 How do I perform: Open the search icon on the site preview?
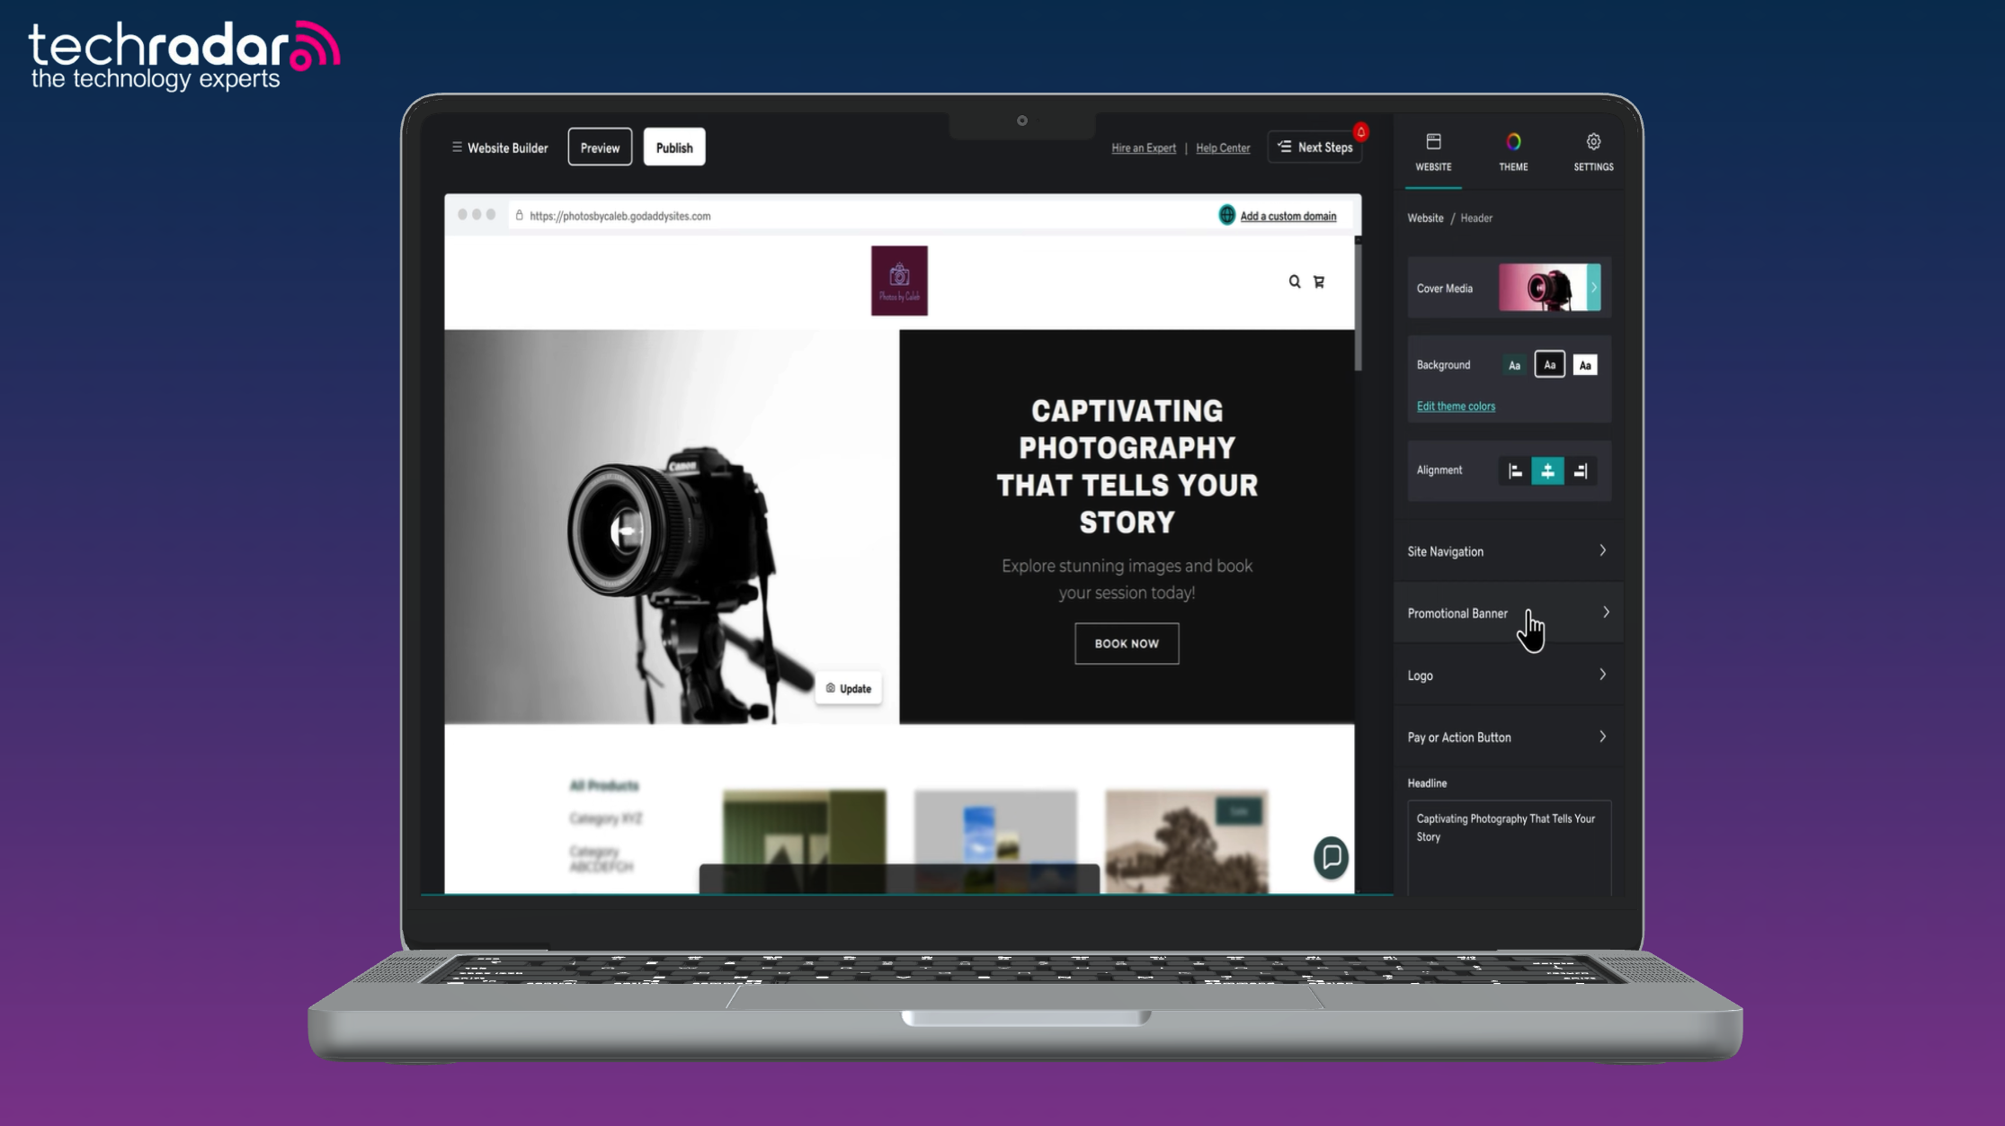tap(1294, 281)
